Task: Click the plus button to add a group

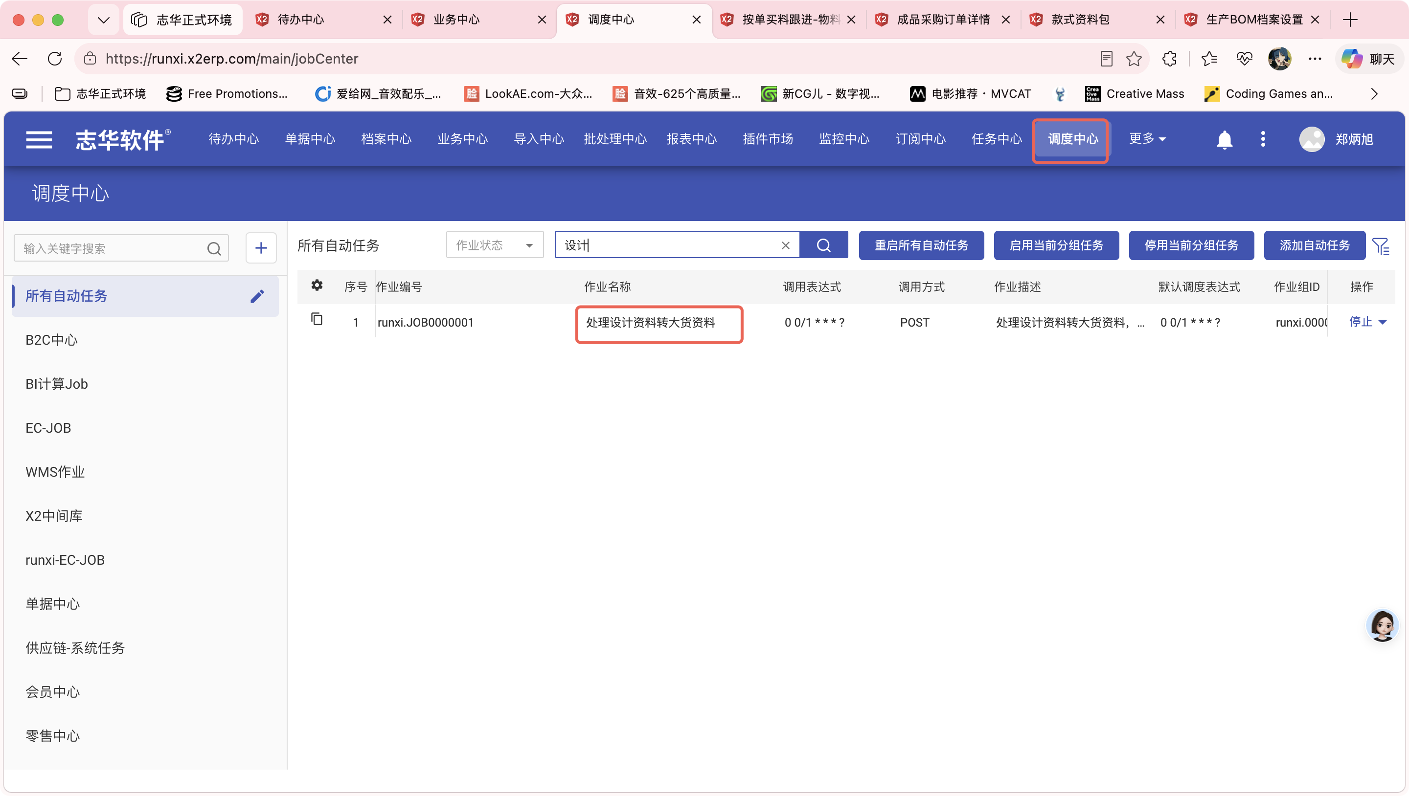Action: point(261,248)
